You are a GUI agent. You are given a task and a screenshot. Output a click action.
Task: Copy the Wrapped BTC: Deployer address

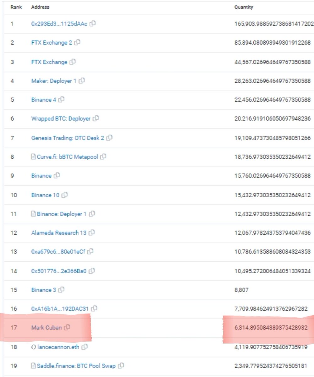(x=96, y=118)
